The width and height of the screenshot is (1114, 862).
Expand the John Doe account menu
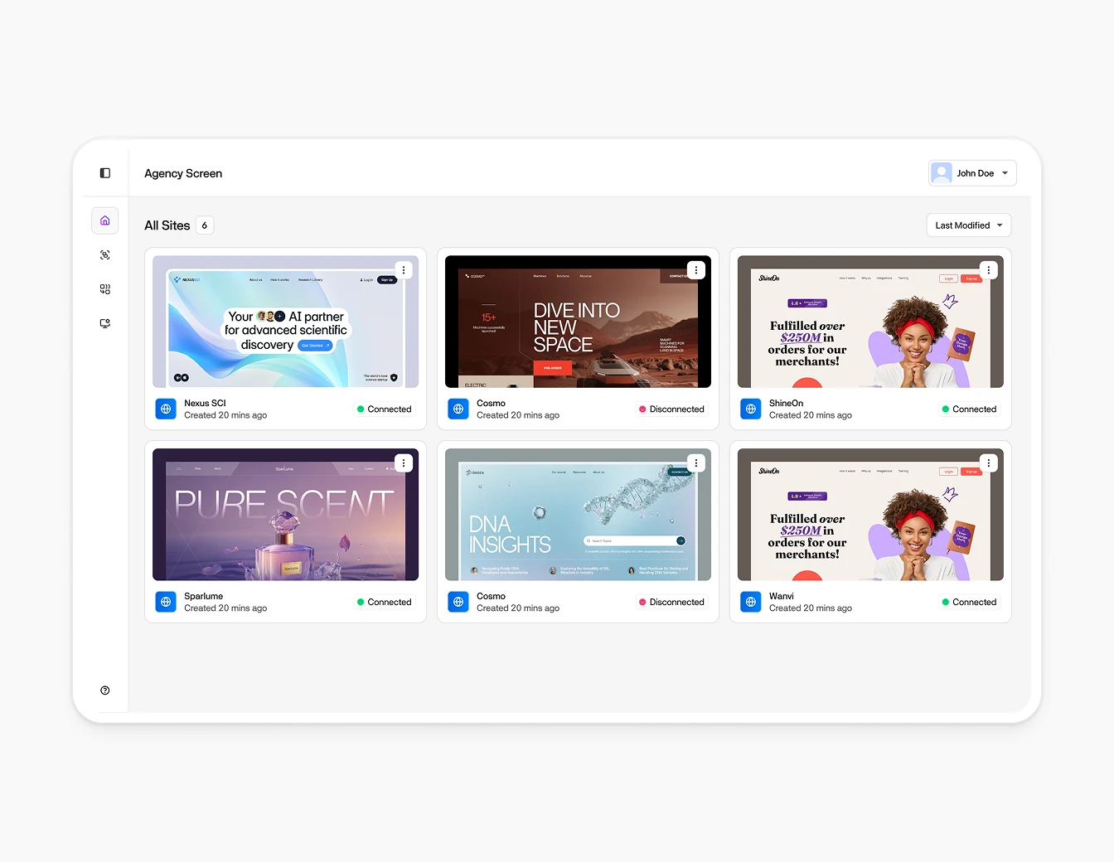pos(971,172)
